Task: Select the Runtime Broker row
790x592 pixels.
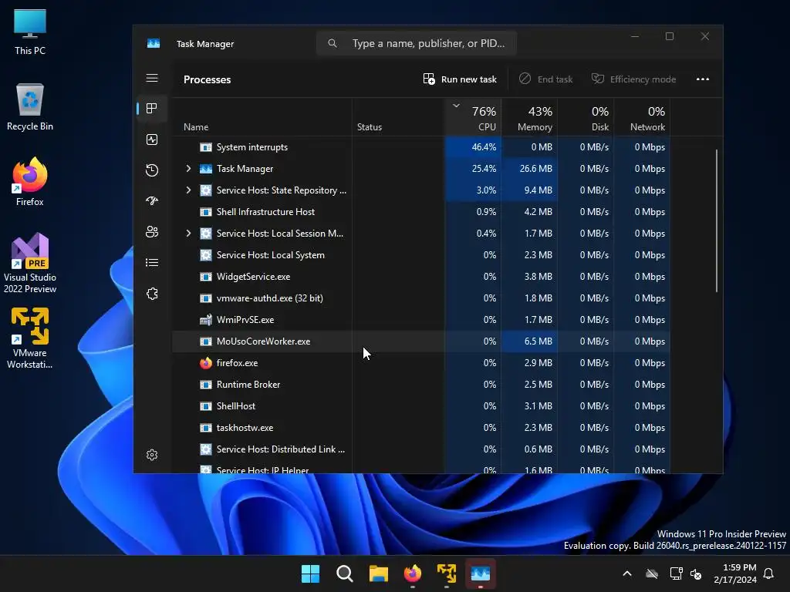Action: click(420, 385)
